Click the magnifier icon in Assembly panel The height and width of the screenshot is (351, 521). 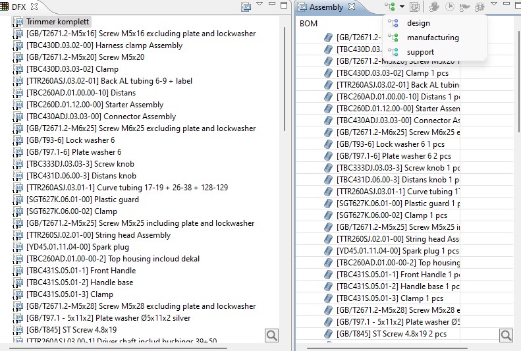tap(506, 335)
